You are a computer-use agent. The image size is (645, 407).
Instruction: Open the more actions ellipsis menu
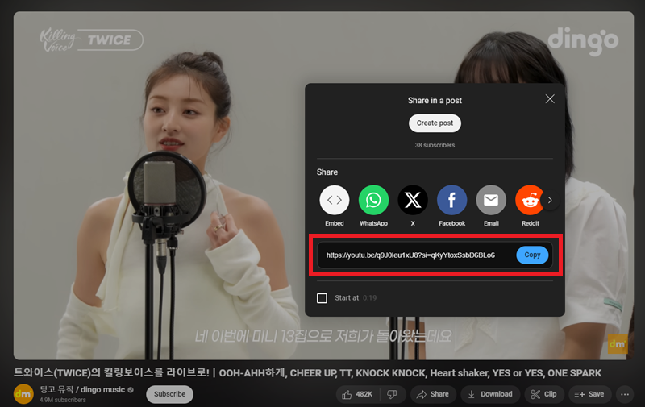coord(625,394)
